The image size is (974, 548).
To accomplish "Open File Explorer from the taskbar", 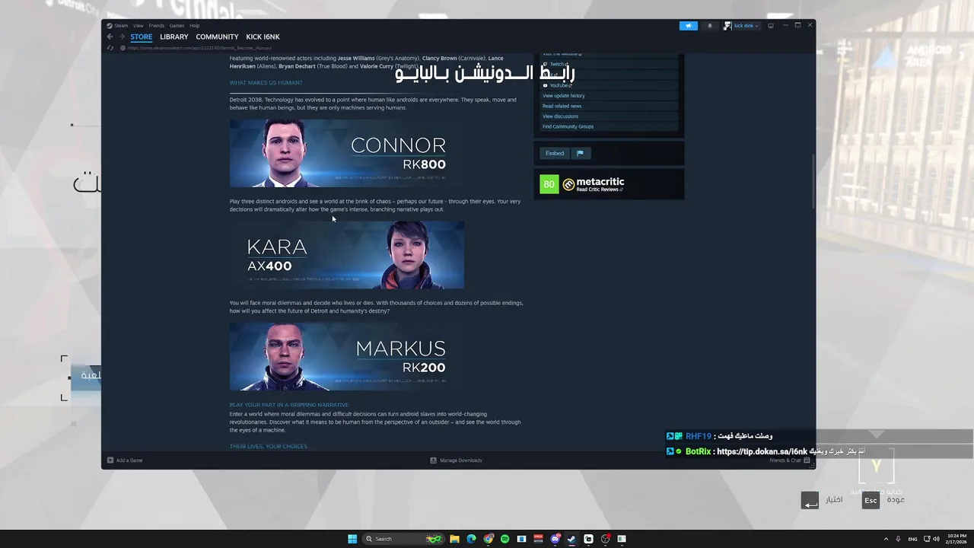I will pyautogui.click(x=454, y=539).
